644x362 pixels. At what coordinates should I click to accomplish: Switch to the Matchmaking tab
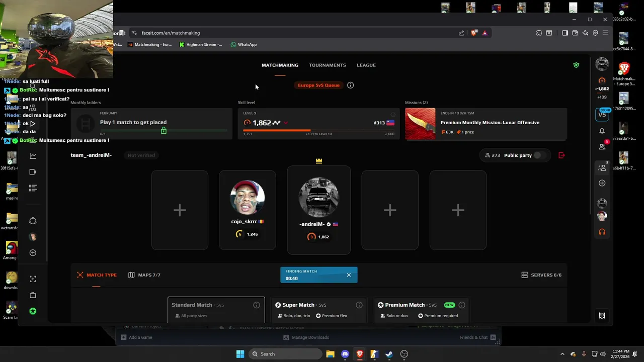coord(280,65)
